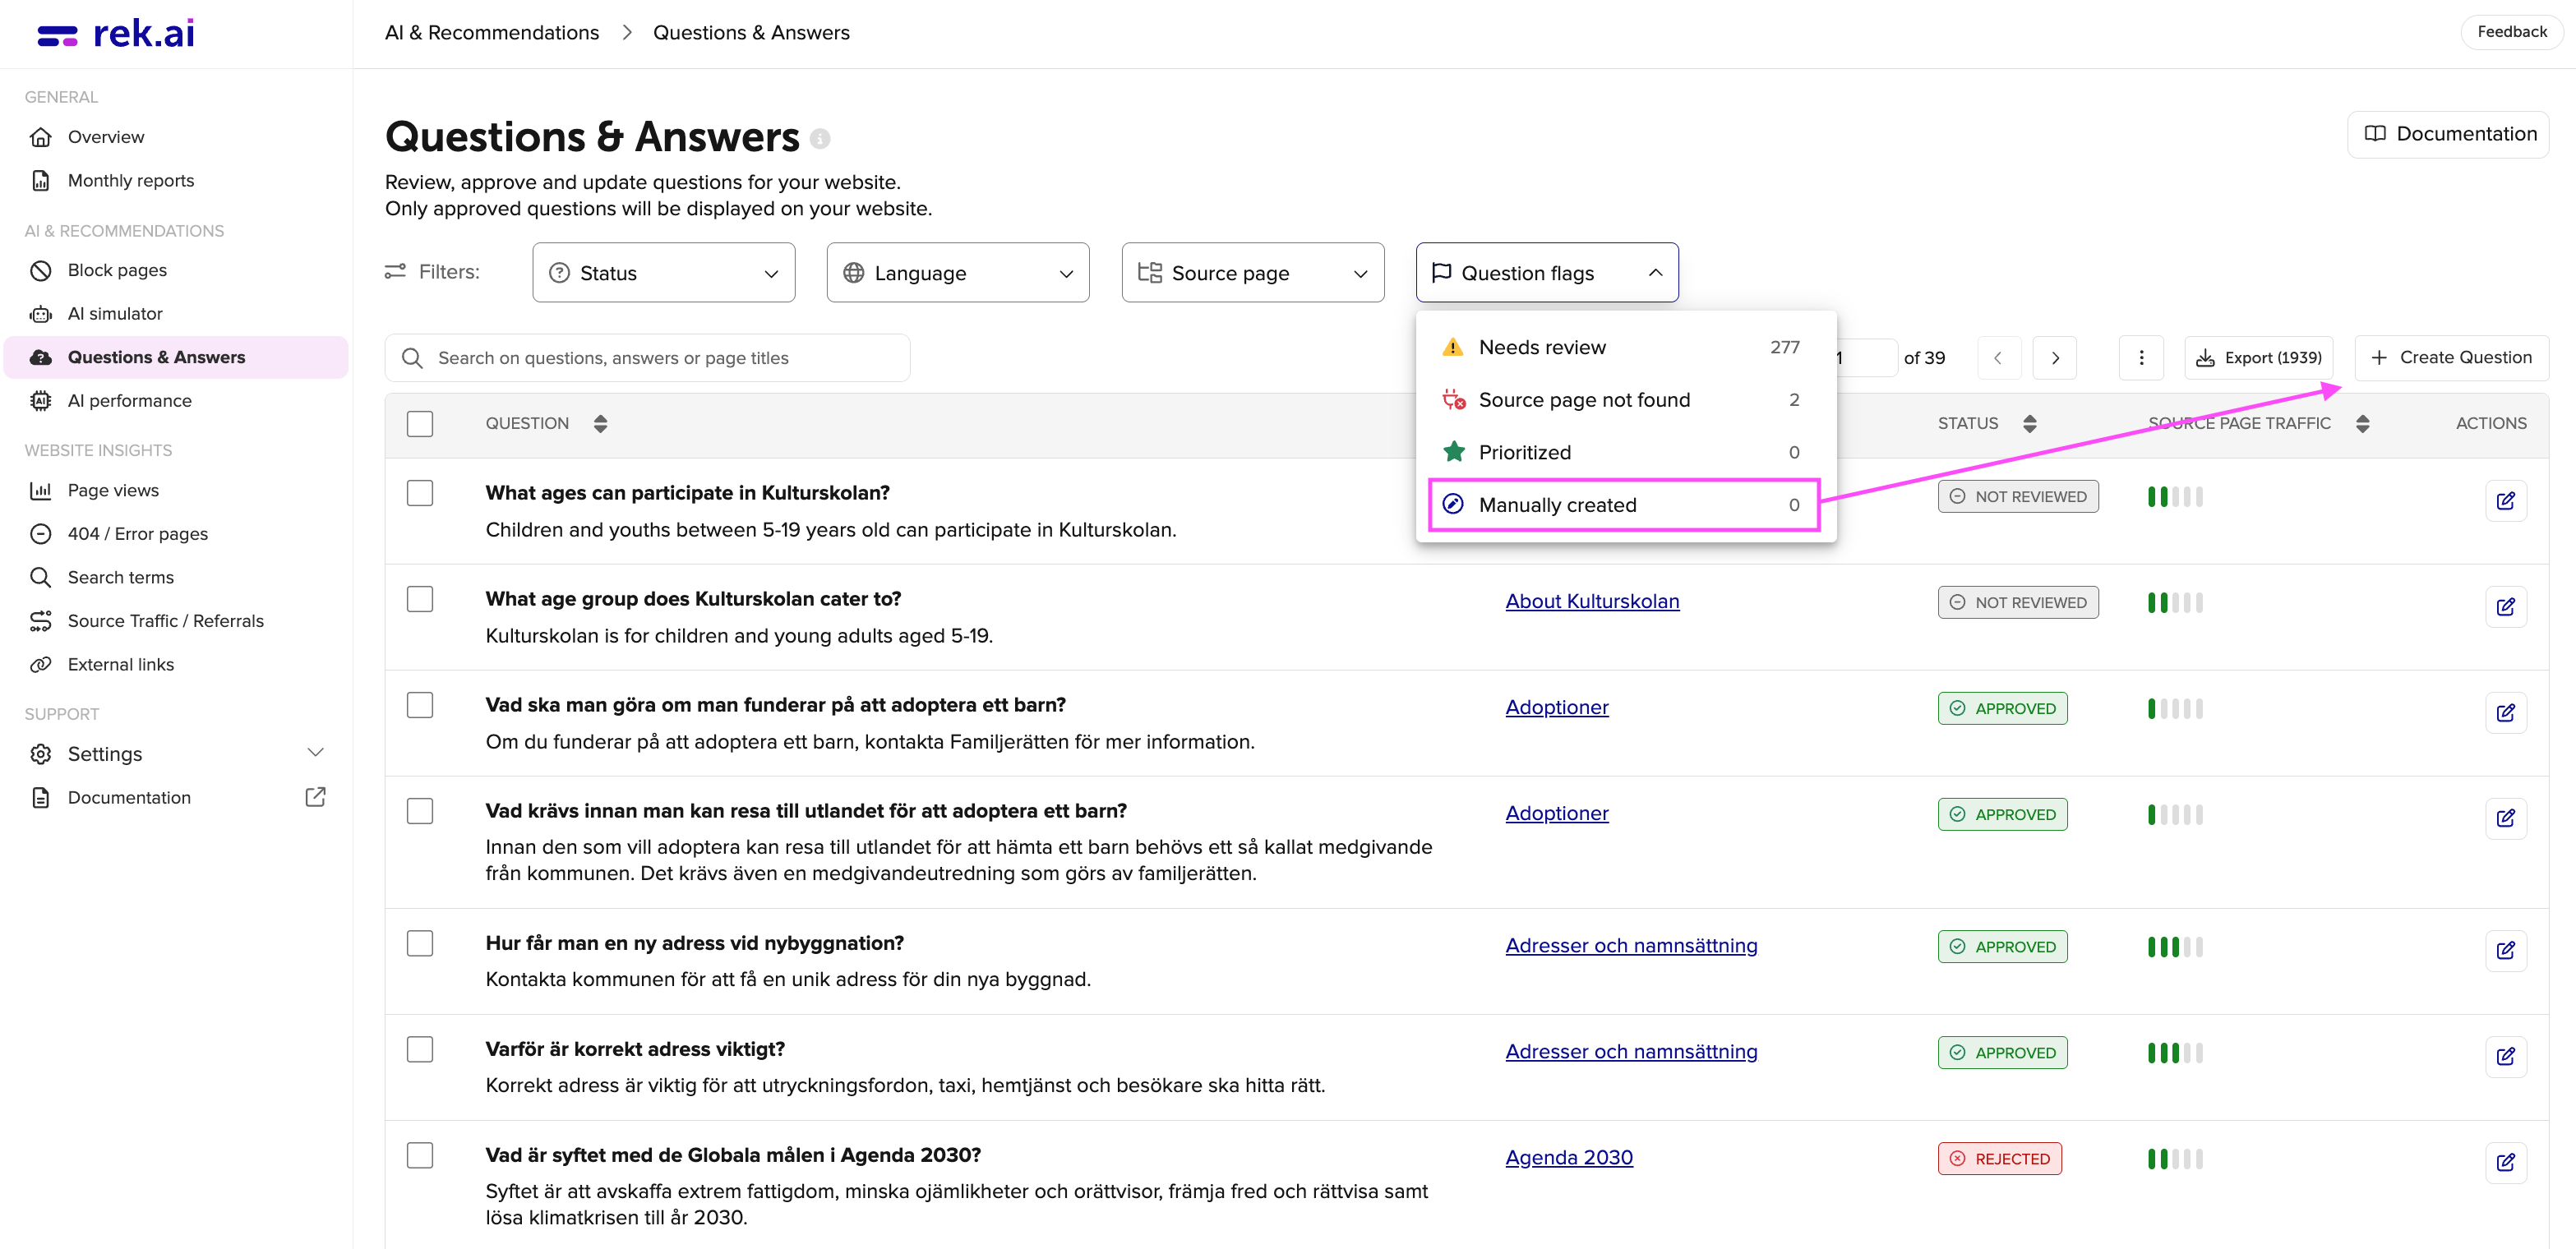Open the more options menu near Export
This screenshot has width=2576, height=1249.
click(x=2141, y=357)
